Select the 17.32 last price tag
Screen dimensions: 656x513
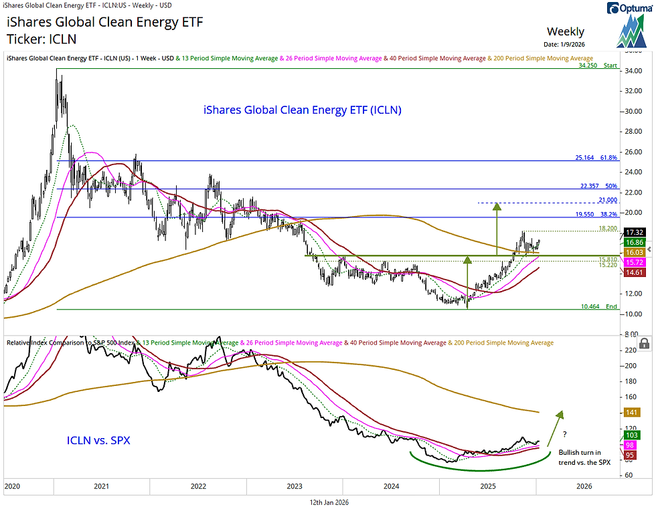(635, 233)
